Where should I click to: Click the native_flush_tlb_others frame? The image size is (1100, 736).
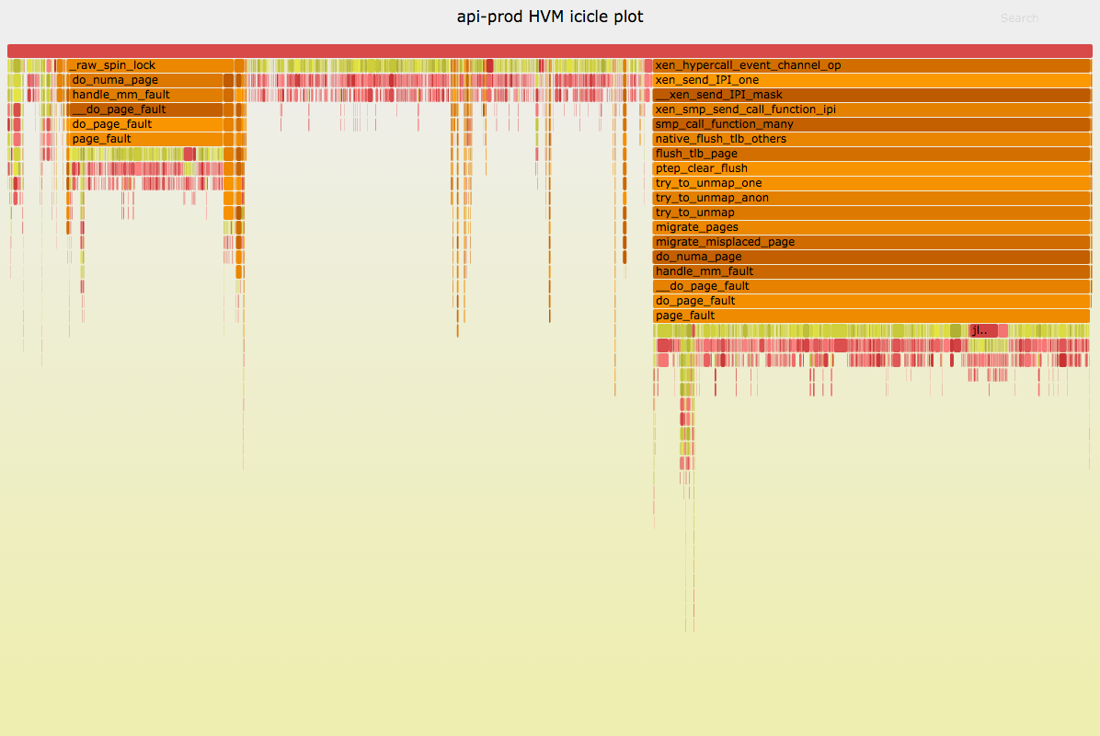point(871,139)
